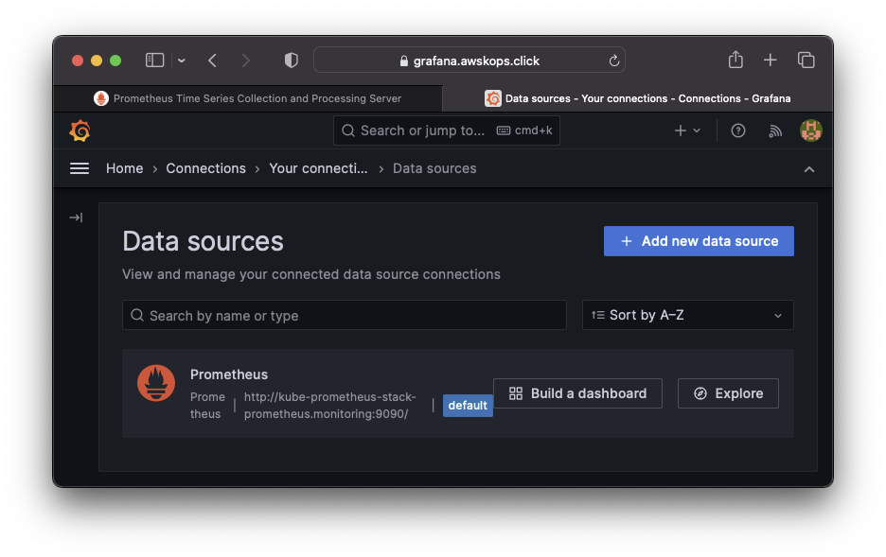Click the kube-prometheus-stack URL text
The image size is (886, 557).
click(329, 405)
